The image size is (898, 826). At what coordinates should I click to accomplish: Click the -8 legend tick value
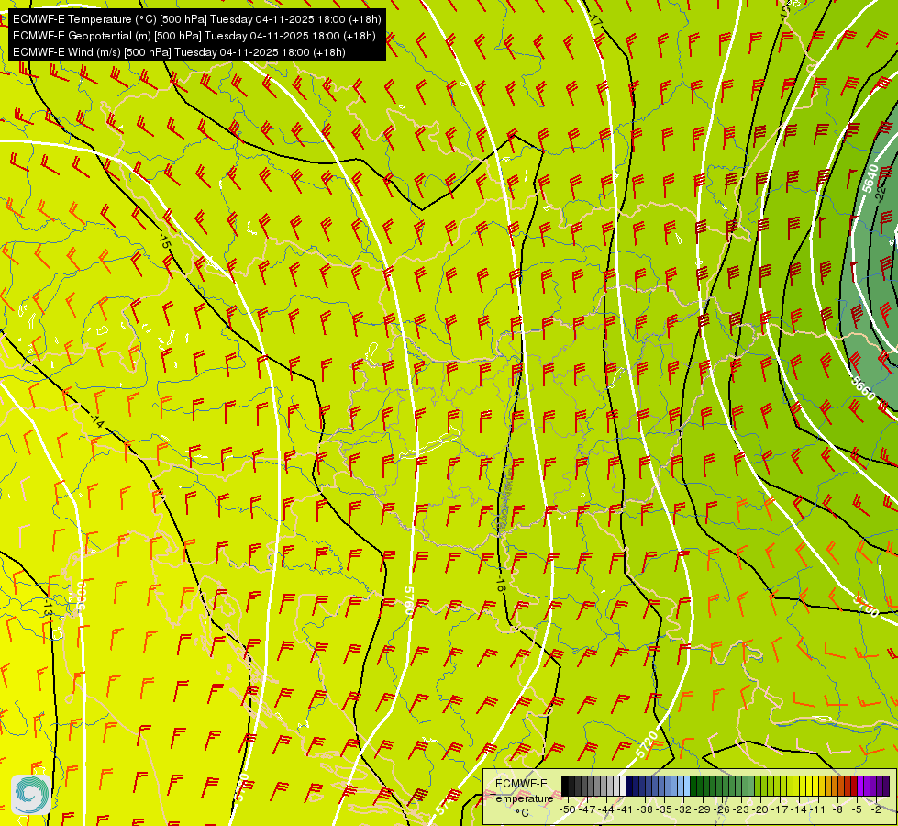coord(837,810)
